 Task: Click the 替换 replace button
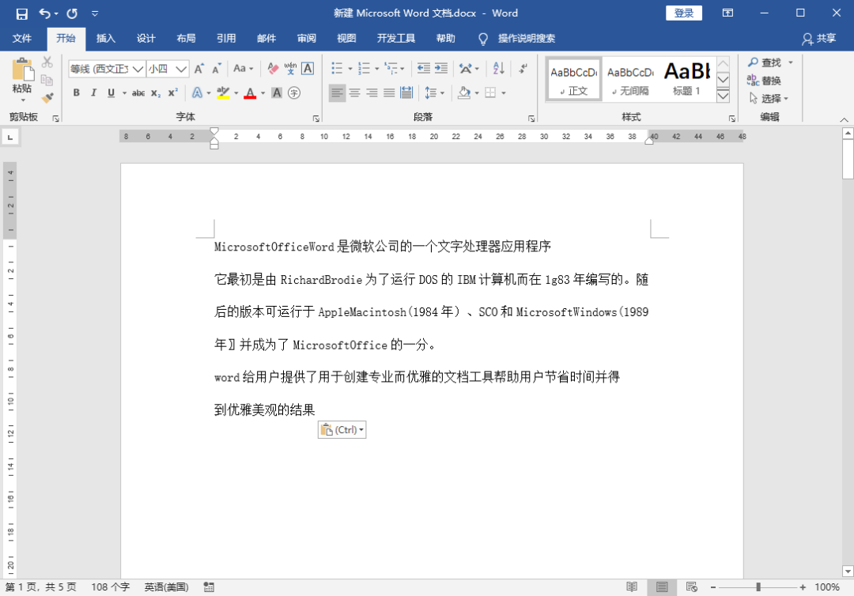pyautogui.click(x=764, y=81)
